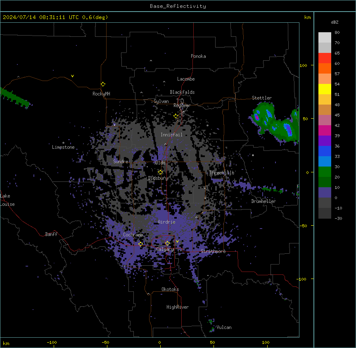This screenshot has height=348, width=356.
Task: Click the Limestone label
Action: [63, 147]
